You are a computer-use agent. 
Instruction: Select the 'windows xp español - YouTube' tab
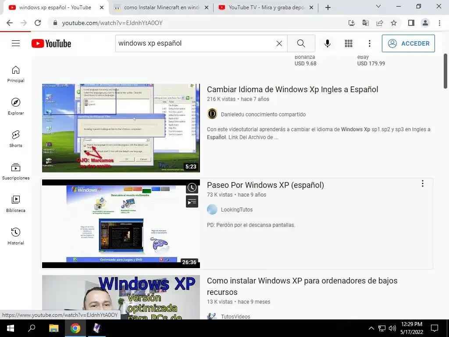(x=55, y=8)
